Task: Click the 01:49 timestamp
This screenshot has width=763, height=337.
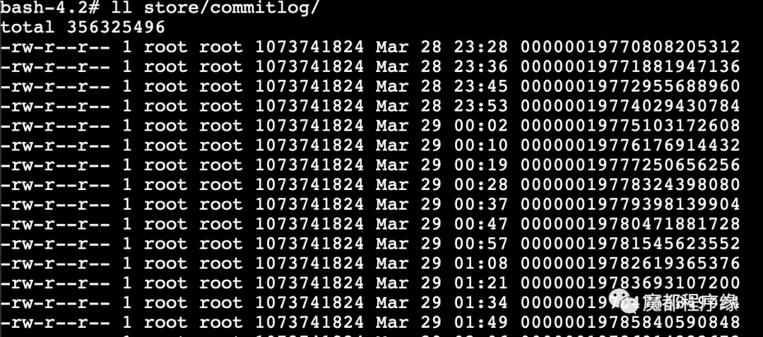Action: (481, 322)
